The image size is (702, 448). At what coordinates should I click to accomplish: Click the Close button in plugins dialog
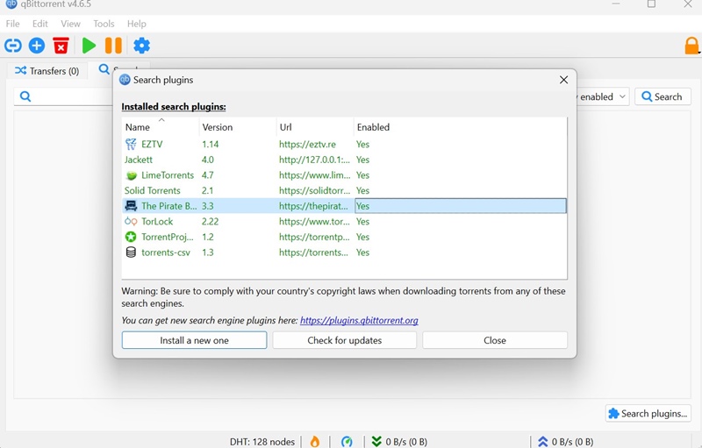[495, 340]
